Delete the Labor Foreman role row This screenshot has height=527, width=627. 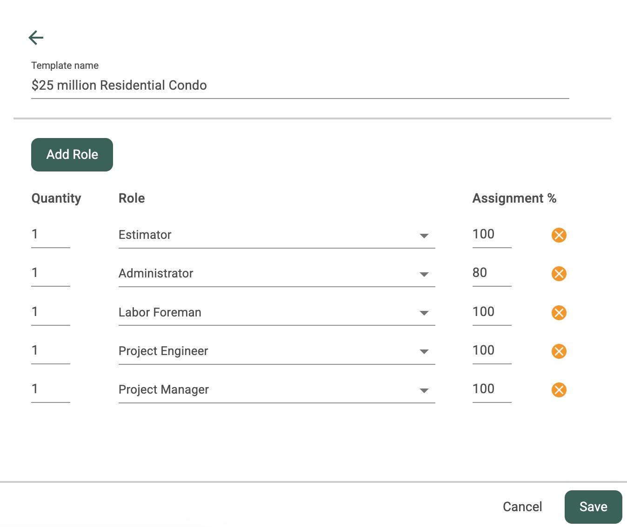pos(559,313)
